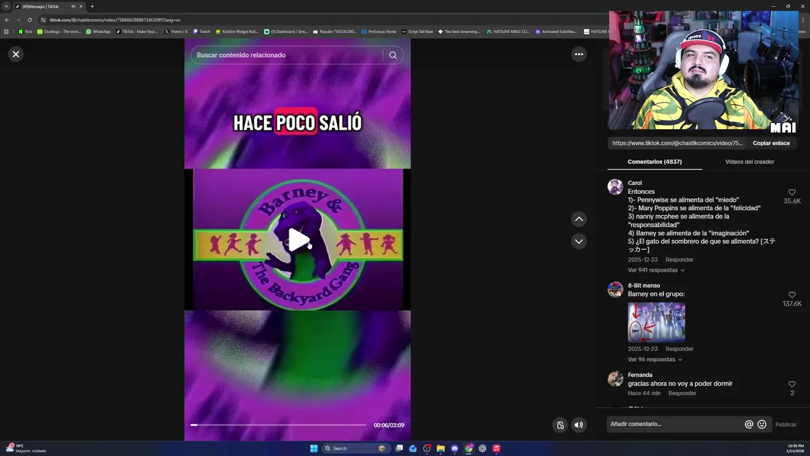
Task: Open emoji picker in comment box
Action: click(762, 424)
